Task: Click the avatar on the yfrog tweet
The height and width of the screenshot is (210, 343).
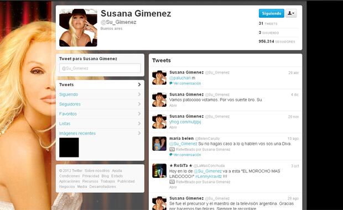Action: (x=159, y=122)
